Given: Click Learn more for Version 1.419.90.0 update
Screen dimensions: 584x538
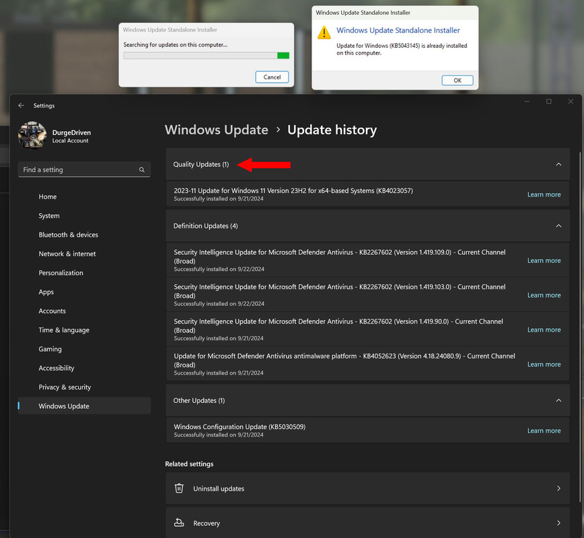Looking at the screenshot, I should click(544, 330).
